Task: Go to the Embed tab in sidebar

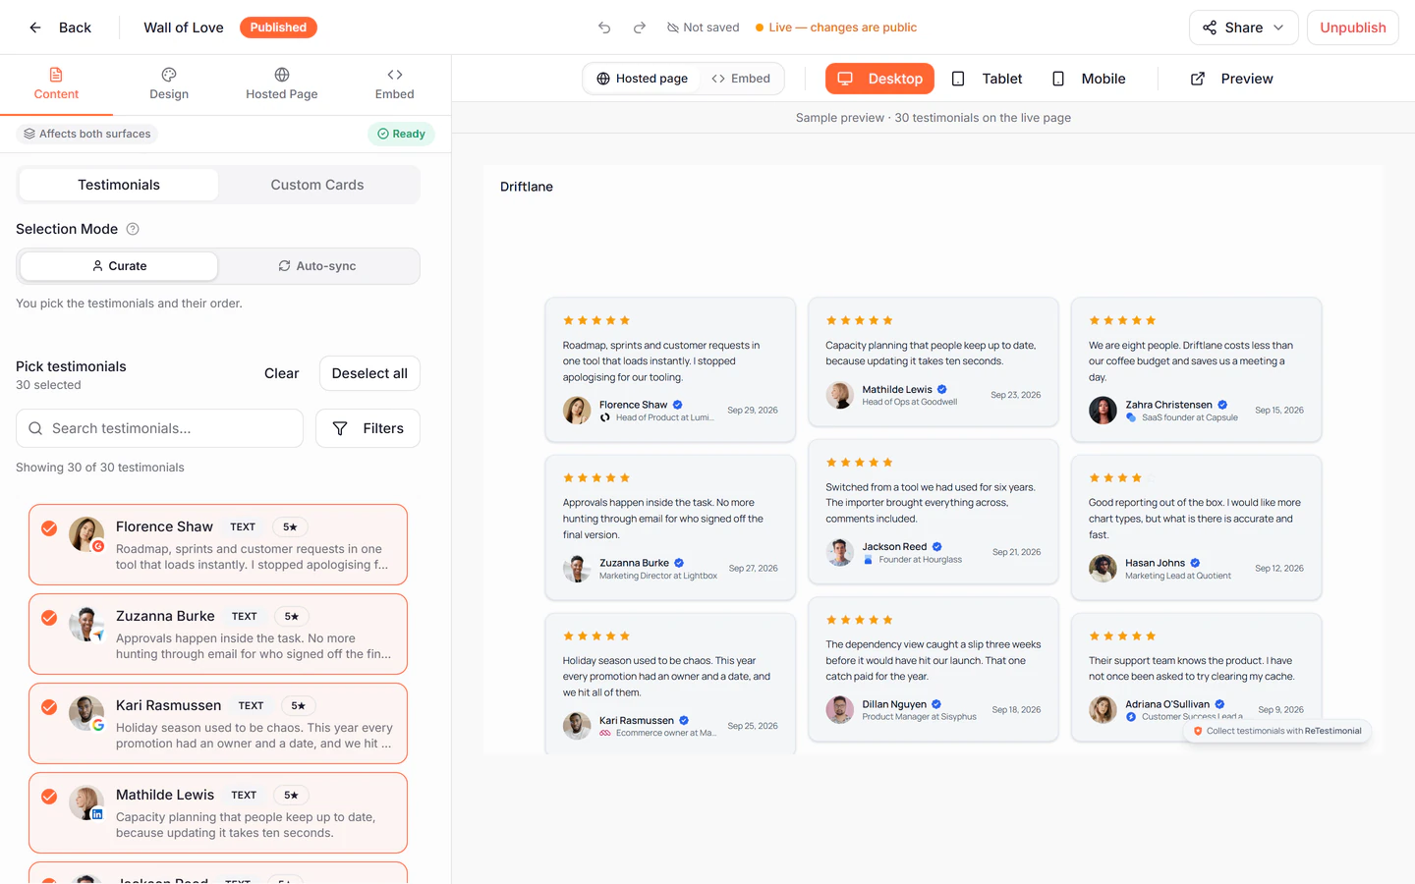Action: [394, 84]
